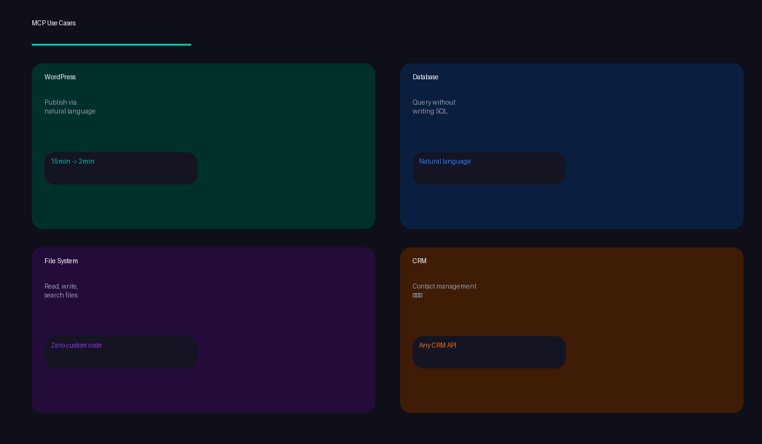
Task: Select the CRM card title
Action: [420, 261]
